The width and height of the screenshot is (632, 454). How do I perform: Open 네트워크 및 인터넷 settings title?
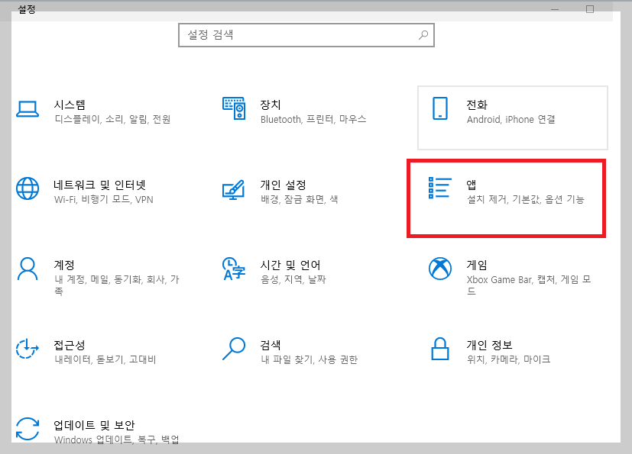99,185
